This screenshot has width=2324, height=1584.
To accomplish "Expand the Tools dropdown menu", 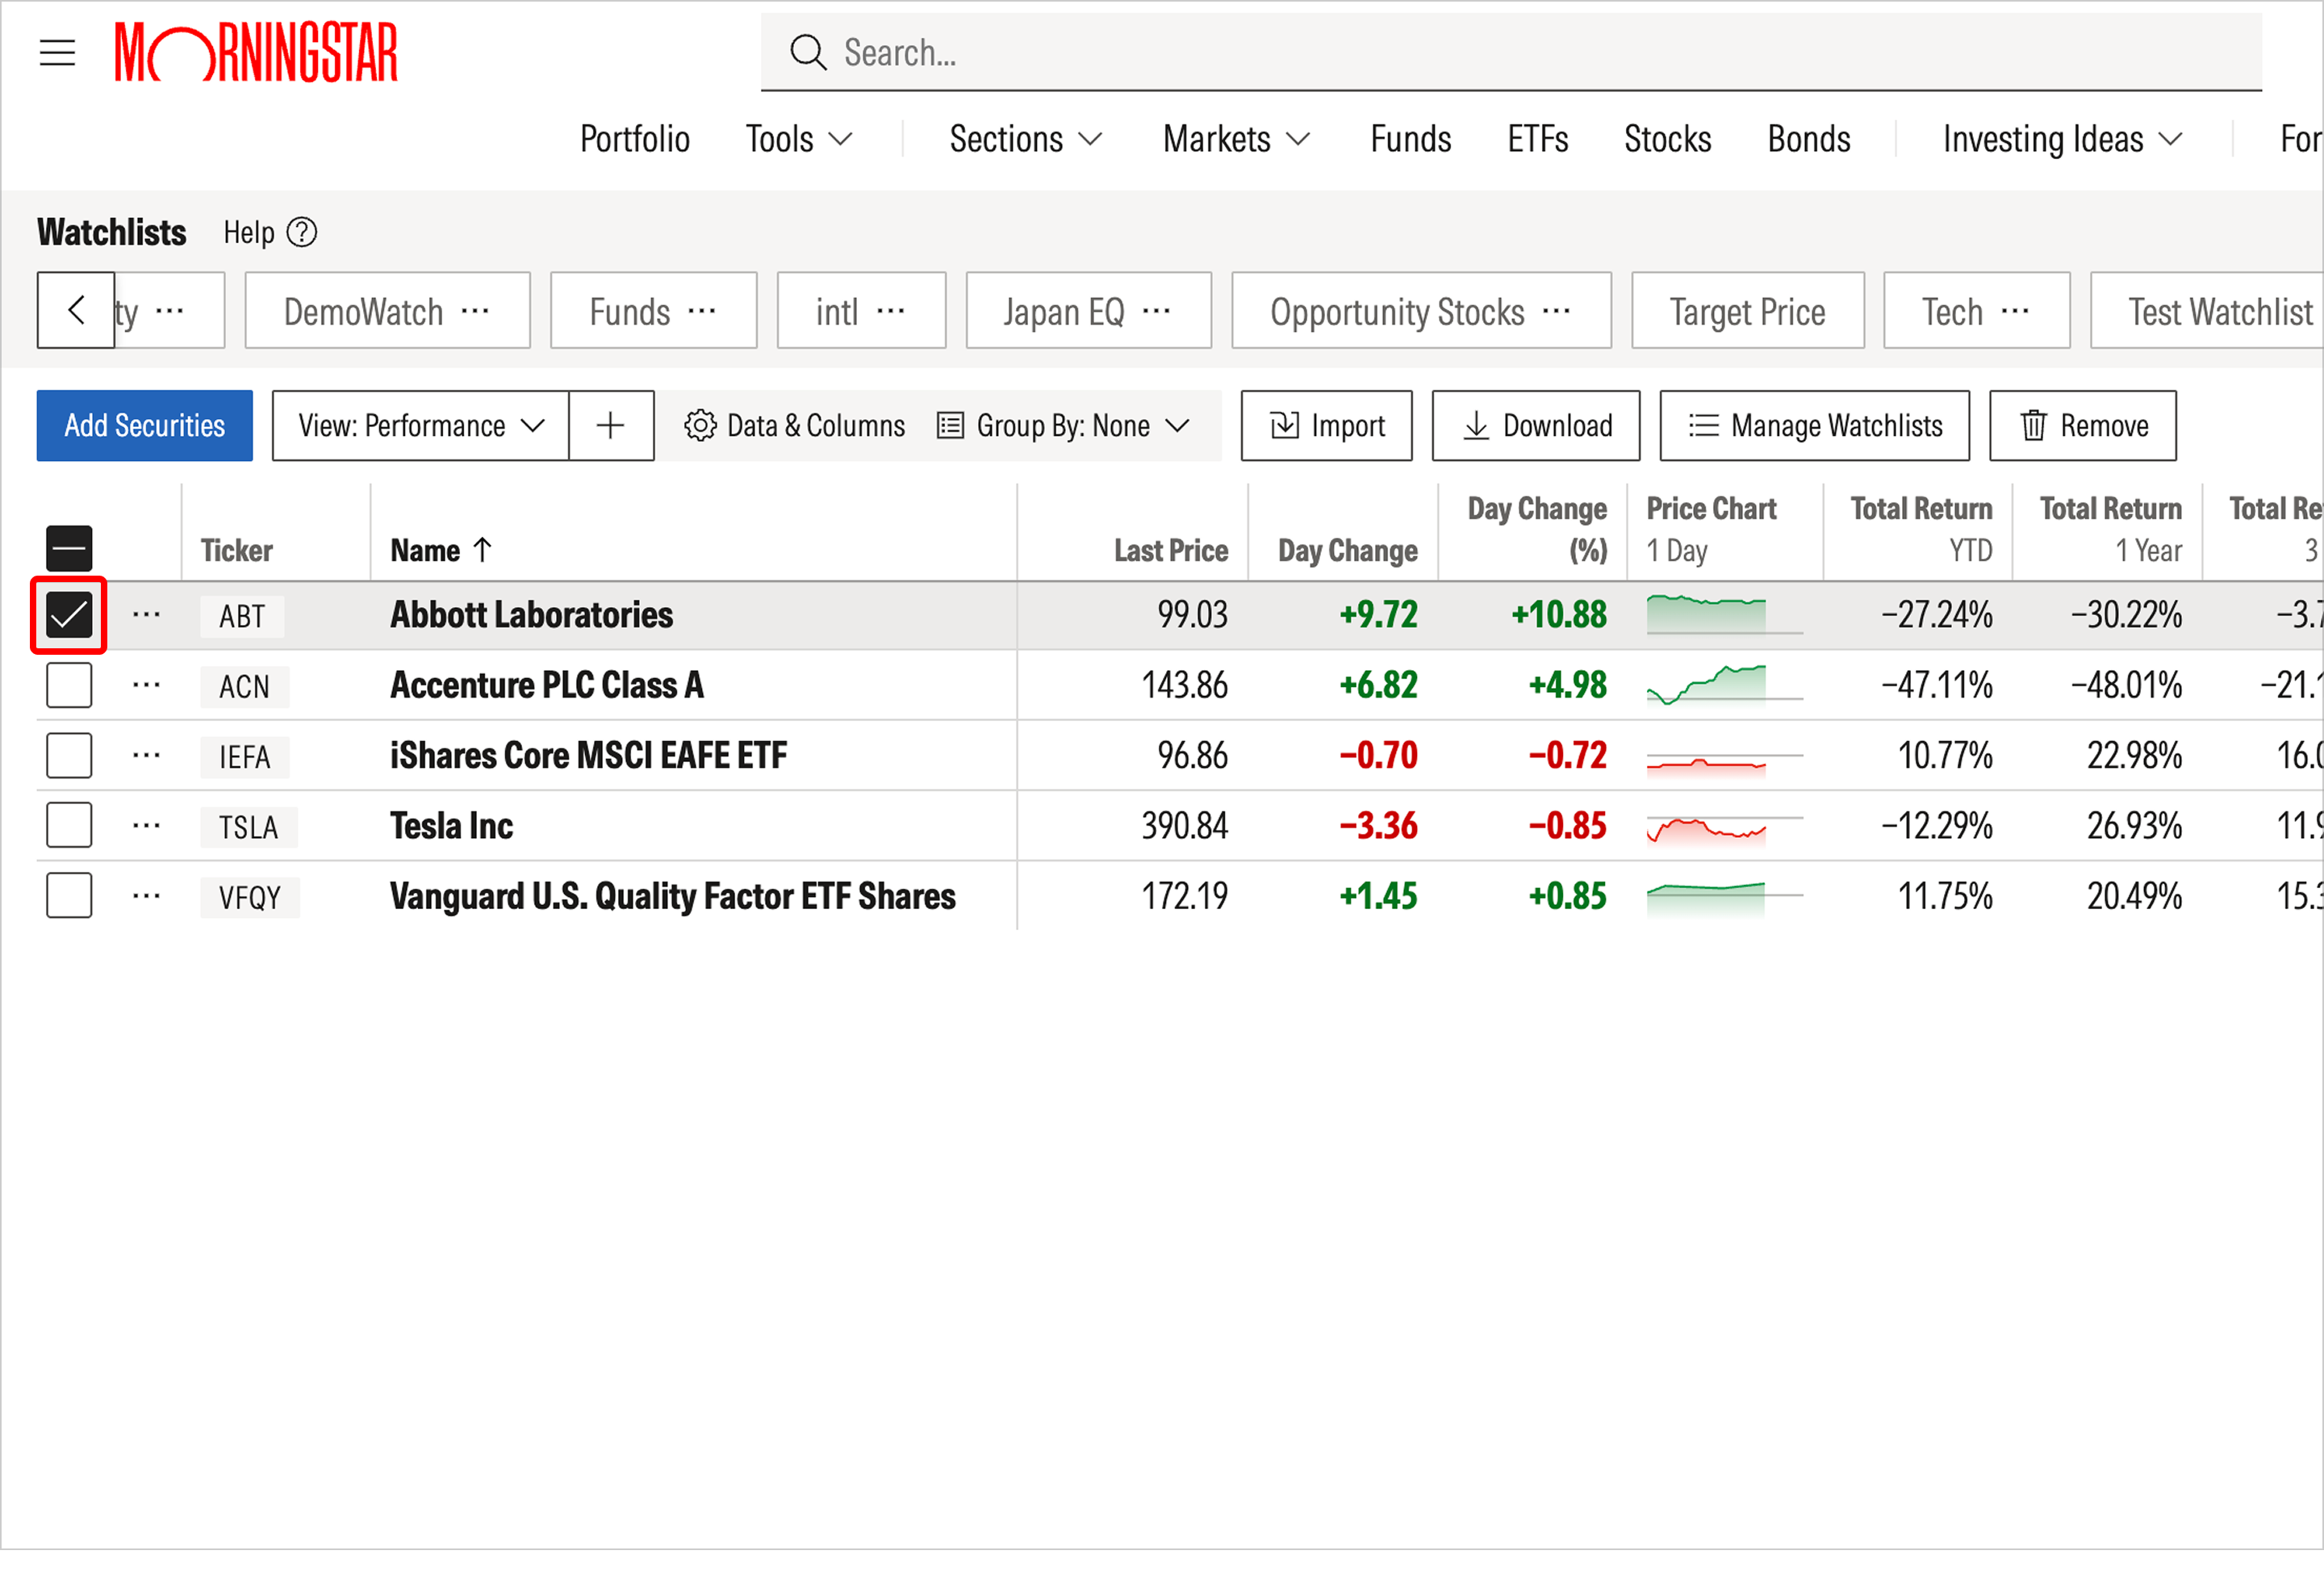I will tap(799, 139).
